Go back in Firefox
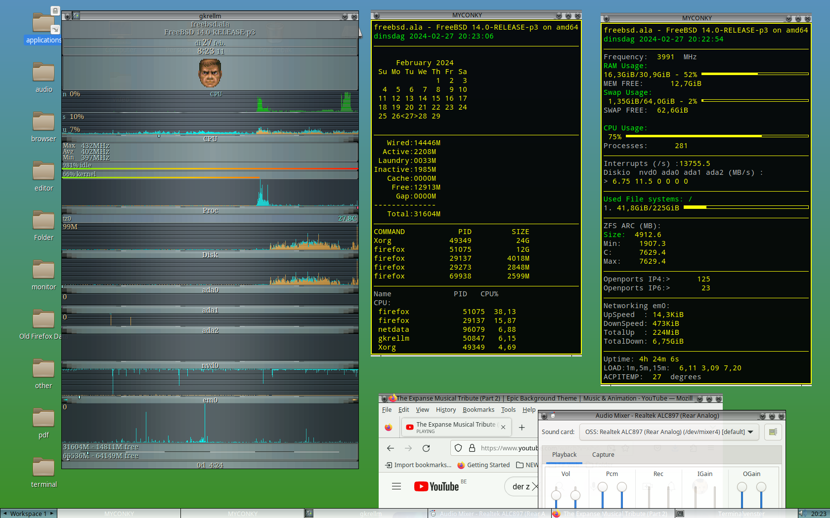This screenshot has width=830, height=518. point(391,448)
